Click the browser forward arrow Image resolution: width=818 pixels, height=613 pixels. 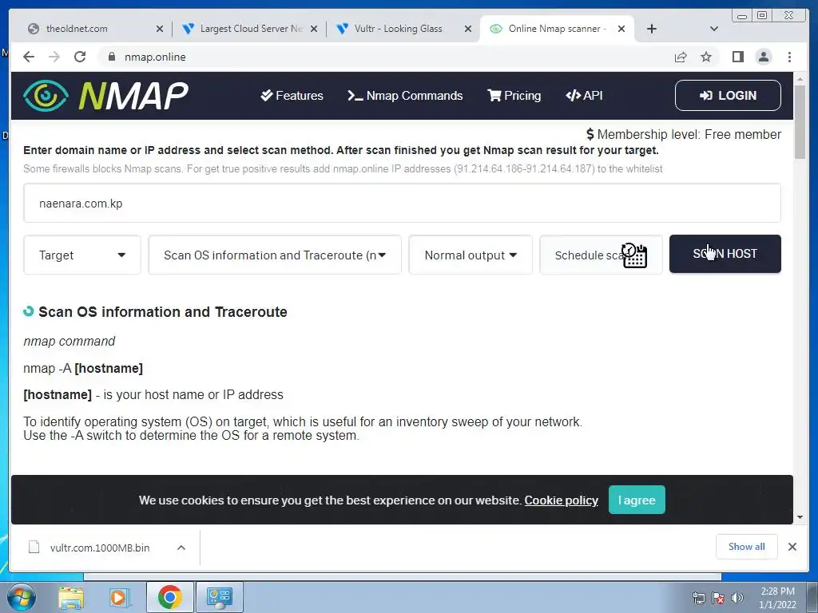click(54, 57)
